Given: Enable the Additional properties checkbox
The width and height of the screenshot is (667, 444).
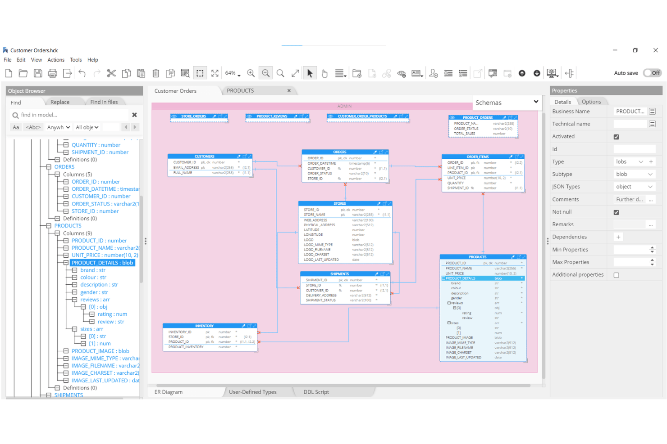Looking at the screenshot, I should [616, 275].
